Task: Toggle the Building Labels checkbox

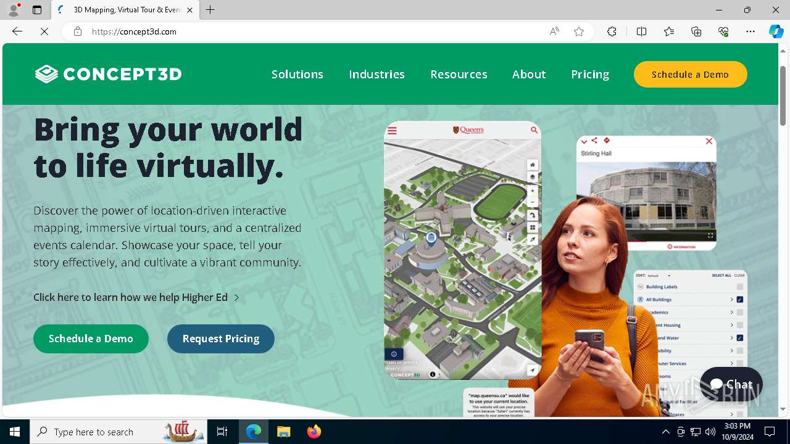Action: pos(739,287)
